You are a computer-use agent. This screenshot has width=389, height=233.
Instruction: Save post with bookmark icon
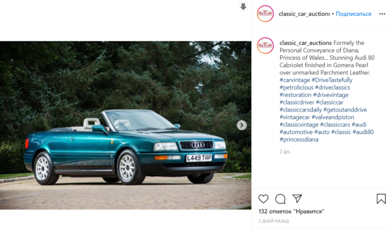pos(381,199)
